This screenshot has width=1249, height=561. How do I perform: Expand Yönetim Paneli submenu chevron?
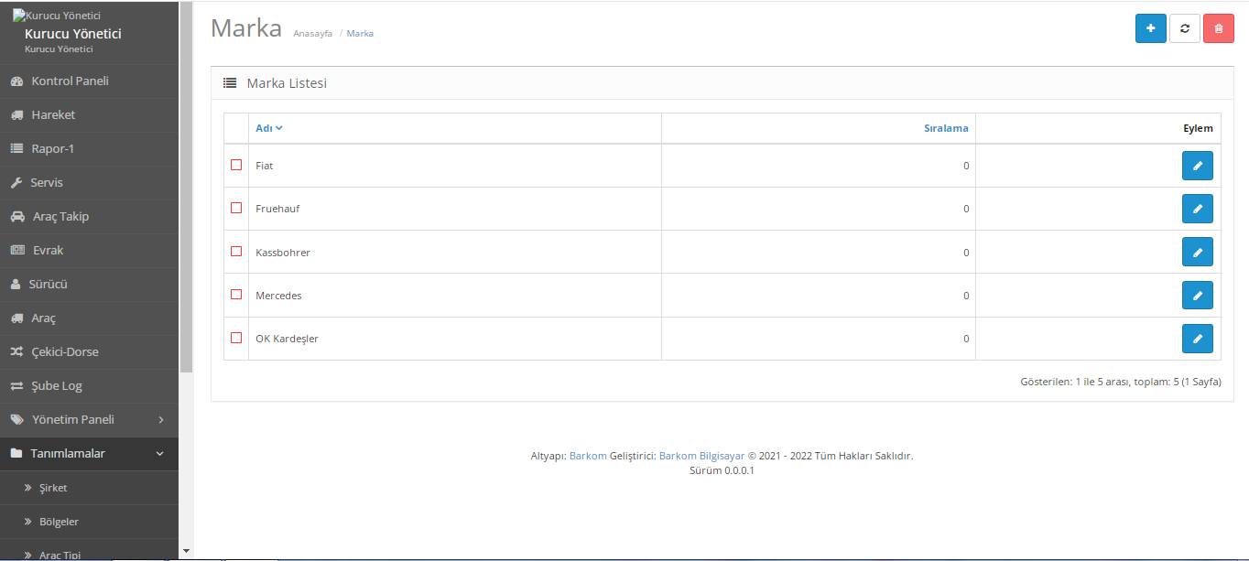click(x=161, y=420)
